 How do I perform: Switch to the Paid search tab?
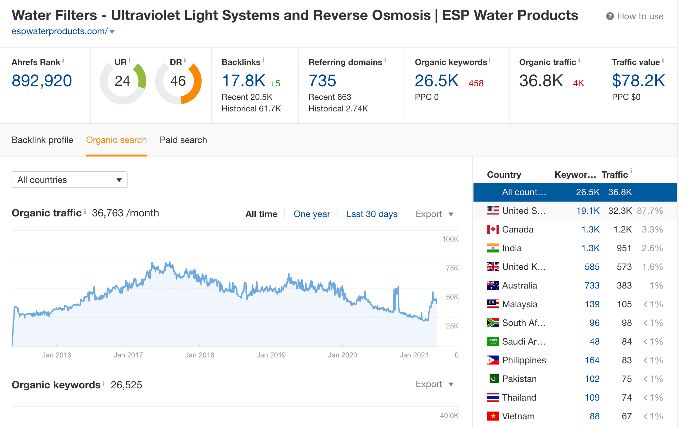pos(183,140)
